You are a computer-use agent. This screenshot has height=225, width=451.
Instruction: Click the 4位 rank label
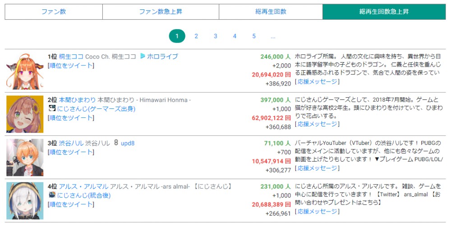click(53, 187)
